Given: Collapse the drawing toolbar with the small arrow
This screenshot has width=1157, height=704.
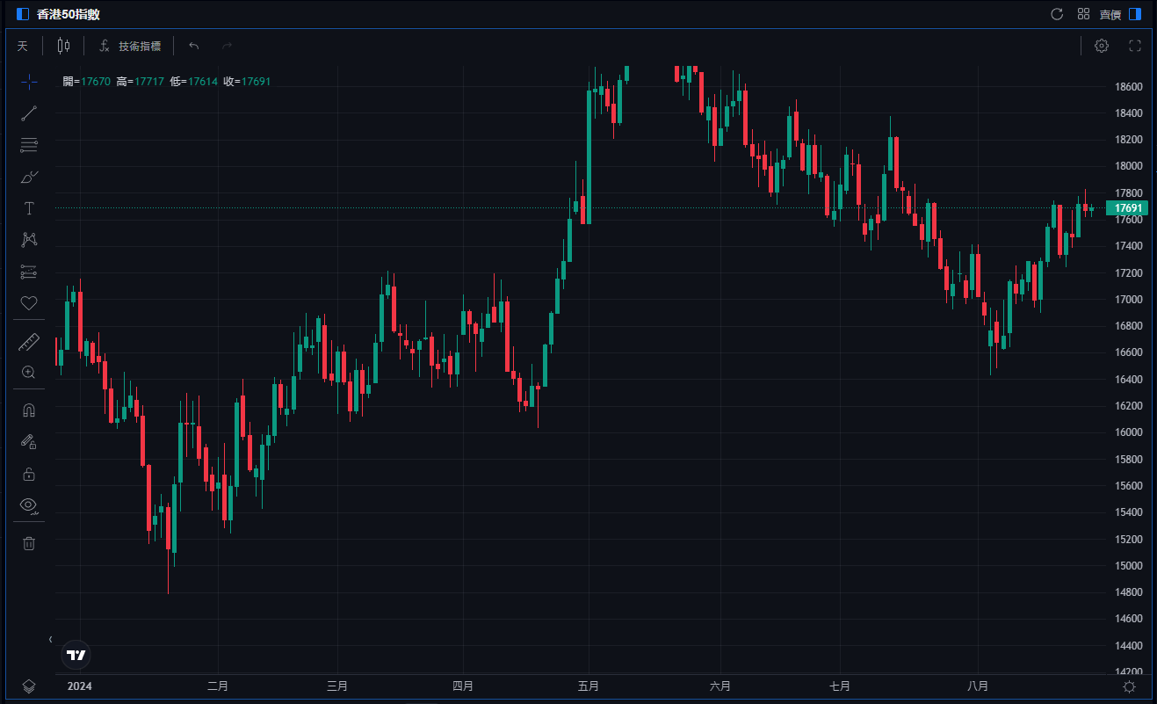Looking at the screenshot, I should (x=50, y=639).
